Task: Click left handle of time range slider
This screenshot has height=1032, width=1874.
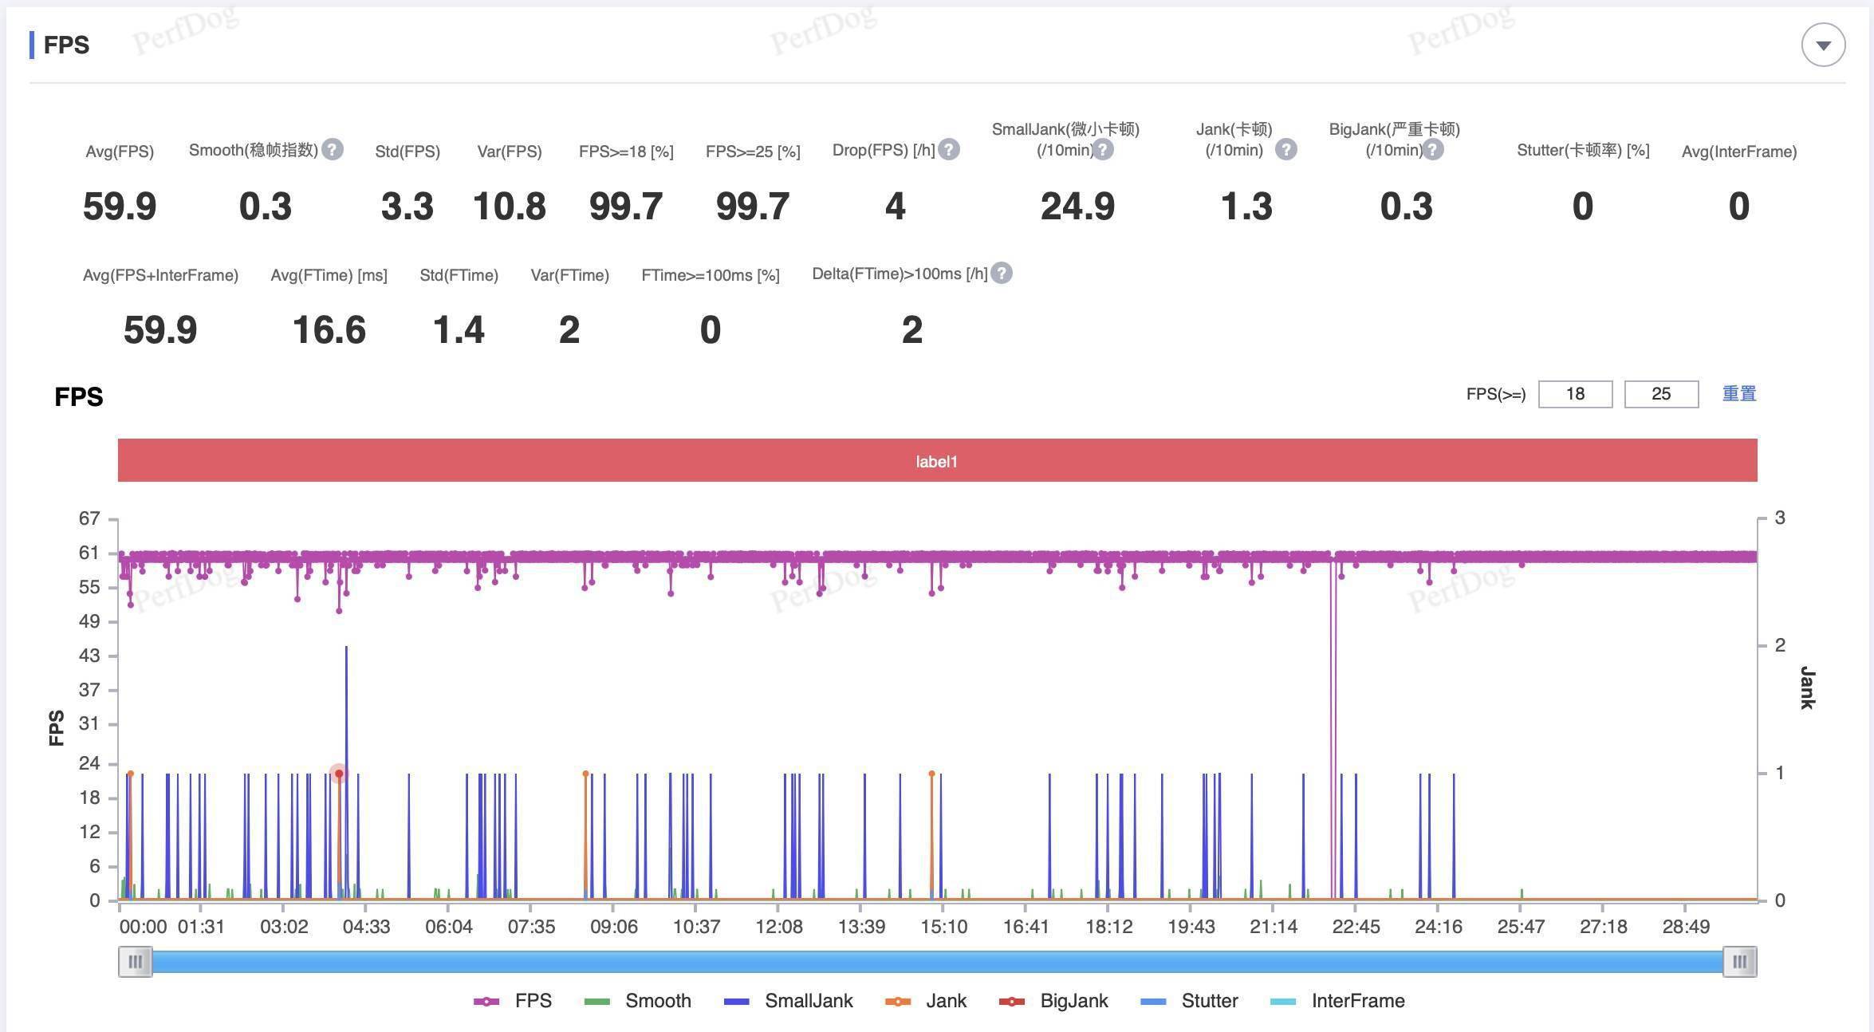Action: 136,961
